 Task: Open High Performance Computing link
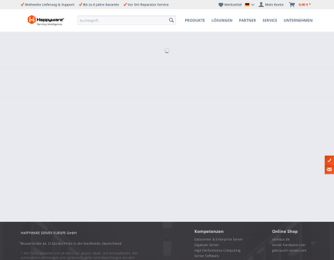click(x=217, y=250)
